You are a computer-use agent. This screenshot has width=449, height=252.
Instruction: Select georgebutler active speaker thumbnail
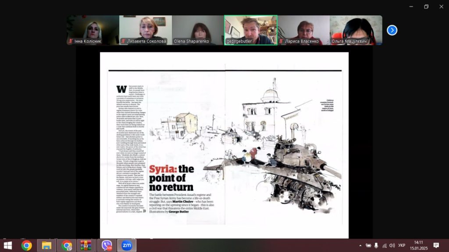click(x=251, y=30)
